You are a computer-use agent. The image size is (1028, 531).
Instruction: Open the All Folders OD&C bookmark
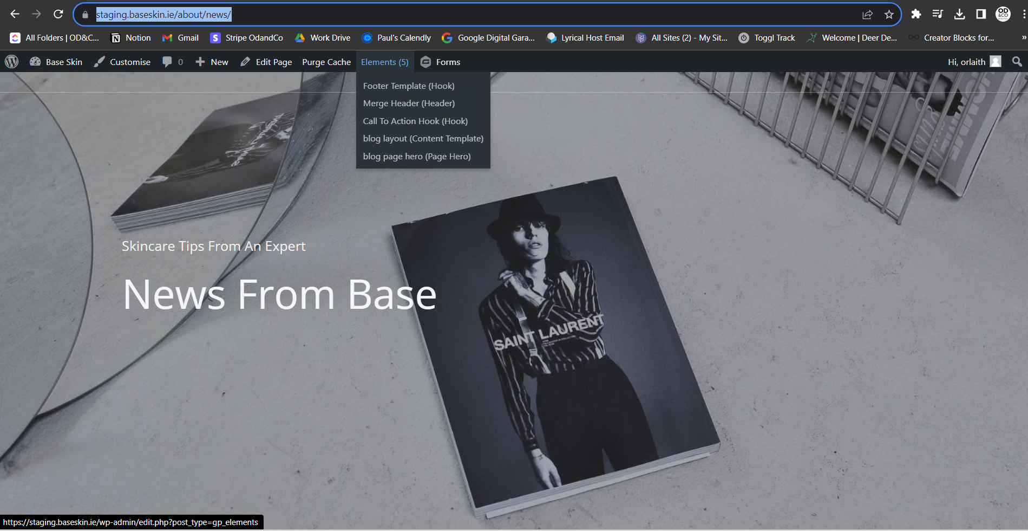pos(55,38)
